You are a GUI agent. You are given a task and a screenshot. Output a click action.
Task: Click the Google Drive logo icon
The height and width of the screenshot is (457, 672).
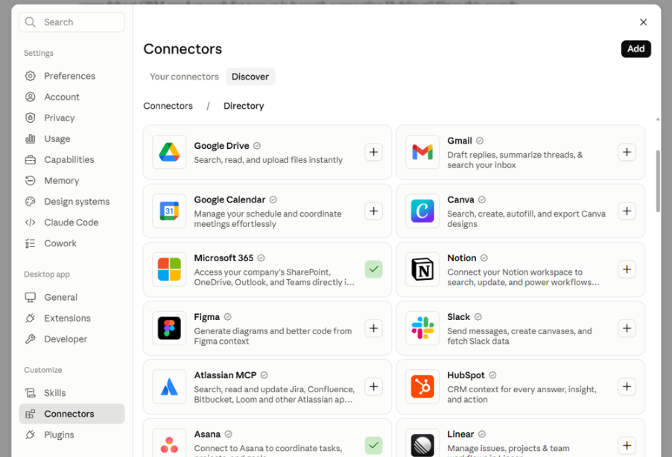[169, 152]
